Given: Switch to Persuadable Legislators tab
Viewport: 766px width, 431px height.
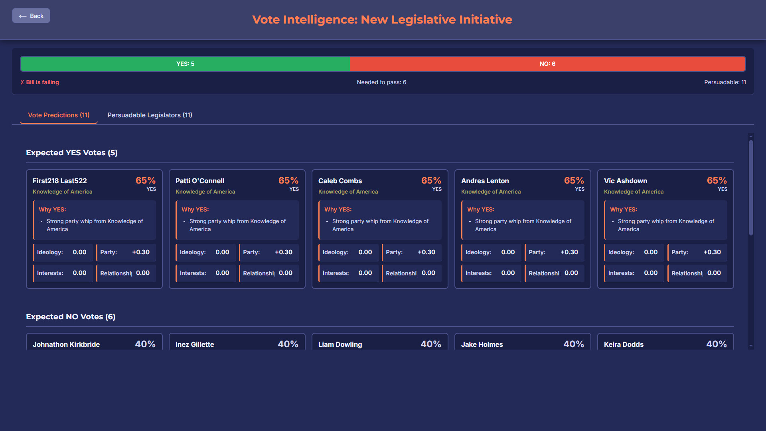Looking at the screenshot, I should pyautogui.click(x=150, y=115).
